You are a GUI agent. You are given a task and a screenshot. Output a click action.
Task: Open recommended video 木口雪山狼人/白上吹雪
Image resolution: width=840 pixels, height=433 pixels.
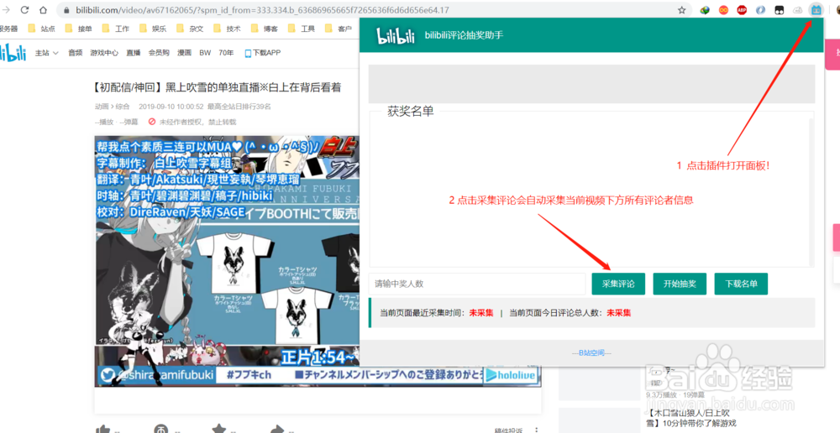691,418
